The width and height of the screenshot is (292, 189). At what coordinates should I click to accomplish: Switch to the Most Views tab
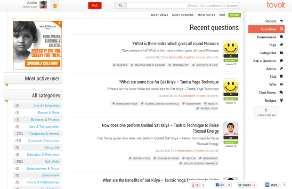[159, 15]
